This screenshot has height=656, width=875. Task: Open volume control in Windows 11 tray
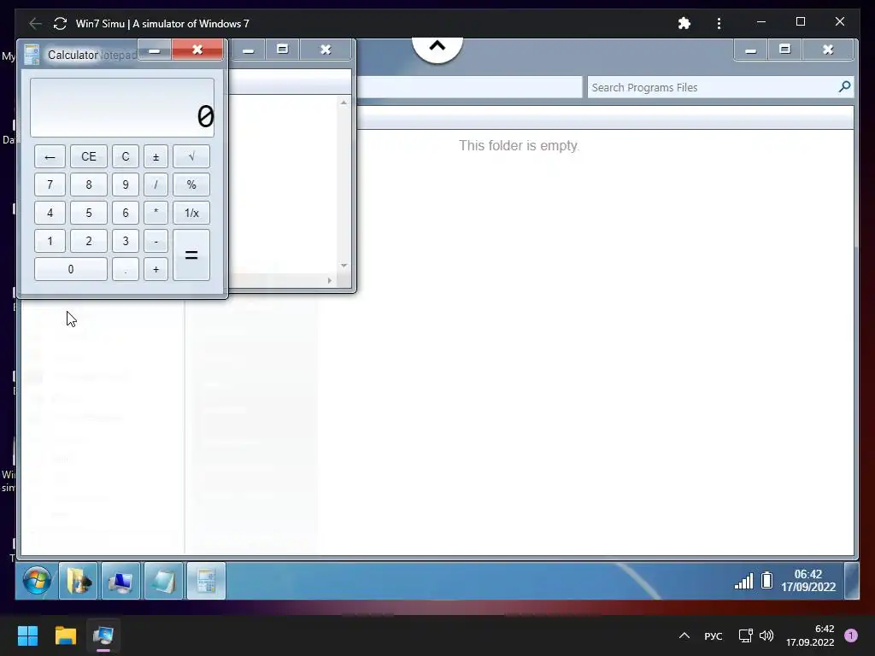point(766,635)
